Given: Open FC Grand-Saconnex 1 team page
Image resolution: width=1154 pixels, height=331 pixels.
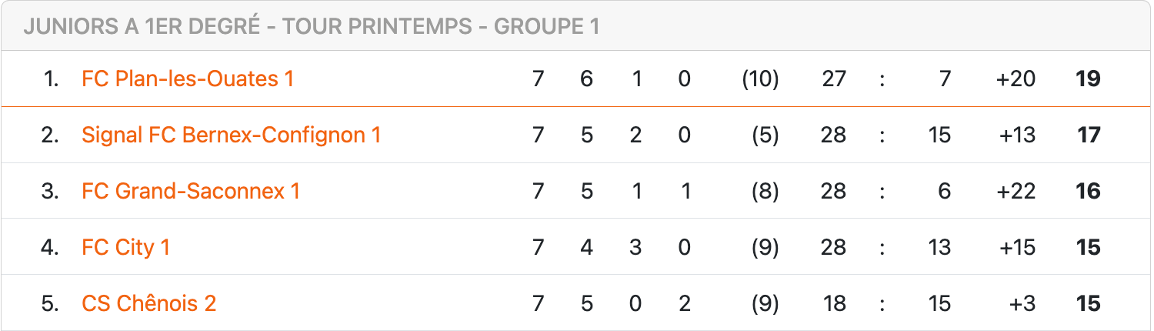Looking at the screenshot, I should click(191, 191).
